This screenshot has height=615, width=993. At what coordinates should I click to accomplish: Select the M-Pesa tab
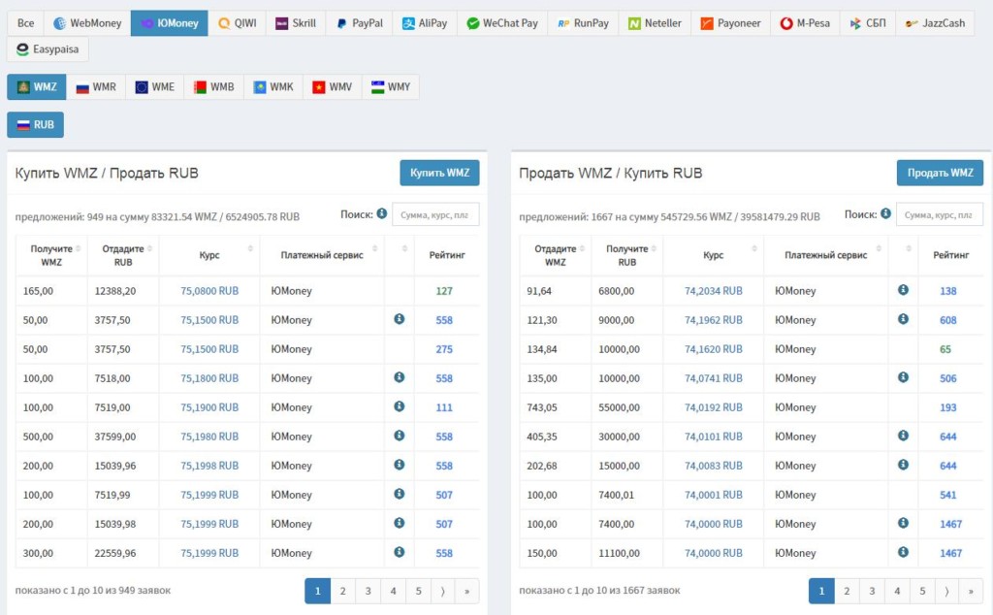[x=805, y=23]
